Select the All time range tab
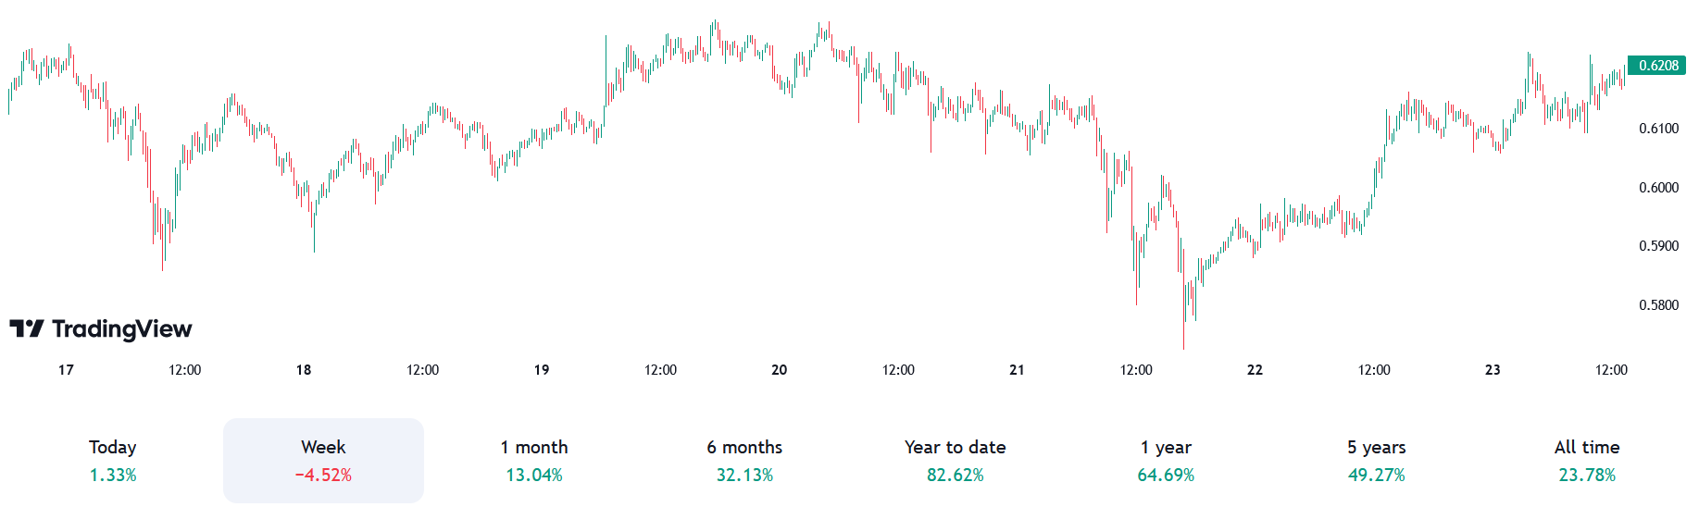Screen dimensions: 1699x507 1587,461
